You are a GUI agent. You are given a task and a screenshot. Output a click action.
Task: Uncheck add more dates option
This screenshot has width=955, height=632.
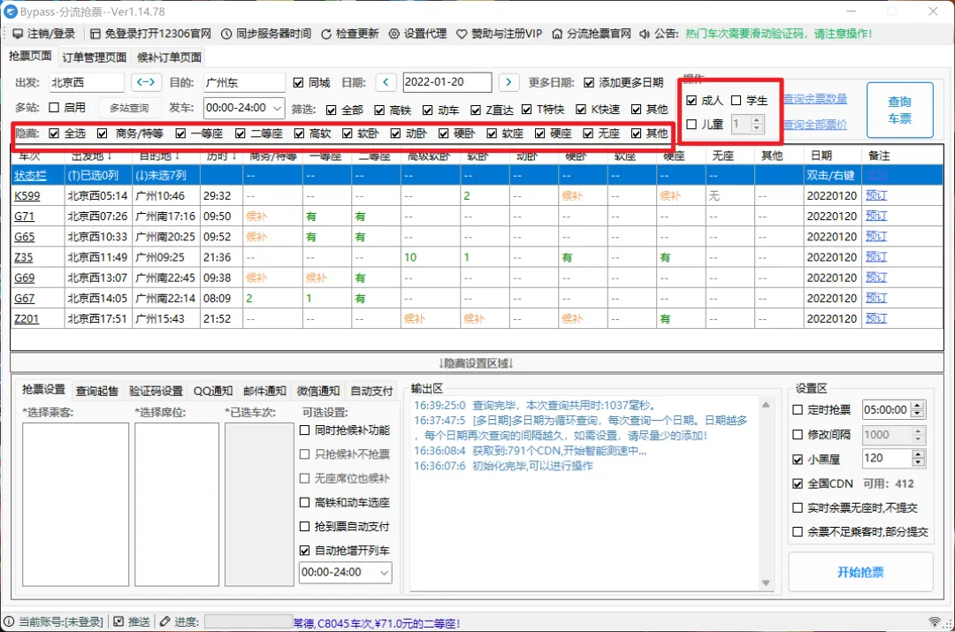pos(589,82)
